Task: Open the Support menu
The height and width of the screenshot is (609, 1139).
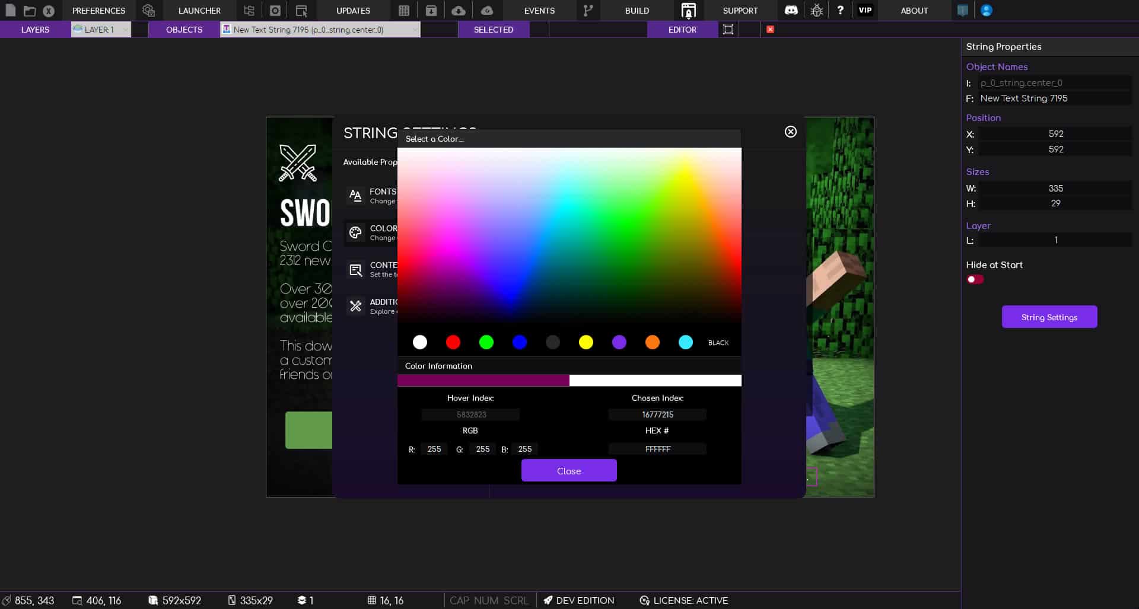Action: pos(740,10)
